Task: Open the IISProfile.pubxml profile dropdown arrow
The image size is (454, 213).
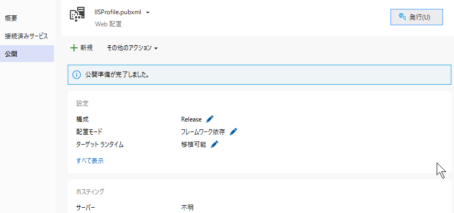Action: [147, 13]
